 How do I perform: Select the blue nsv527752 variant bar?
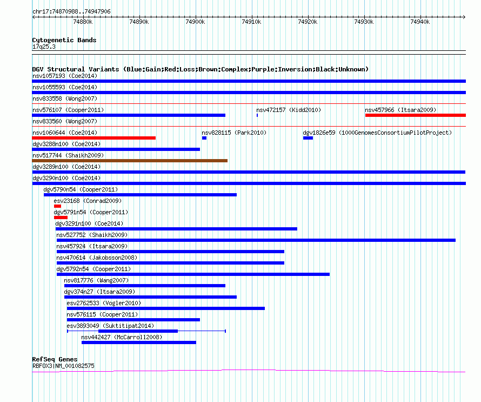[x=256, y=240]
